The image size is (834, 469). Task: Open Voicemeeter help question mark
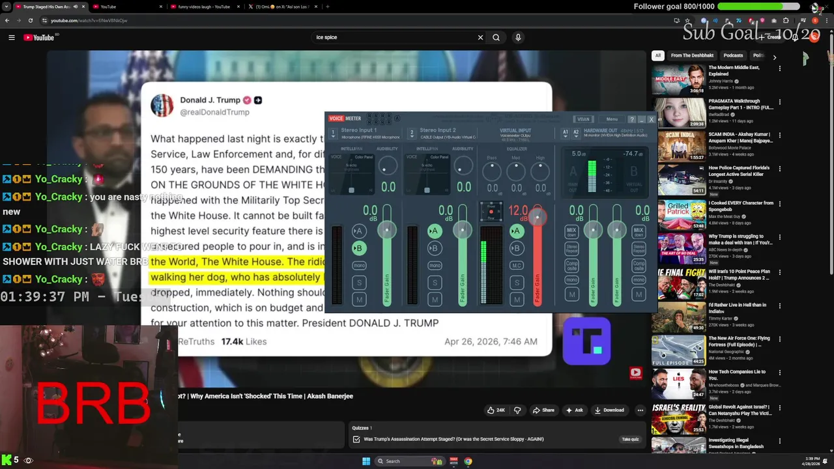[x=631, y=119]
